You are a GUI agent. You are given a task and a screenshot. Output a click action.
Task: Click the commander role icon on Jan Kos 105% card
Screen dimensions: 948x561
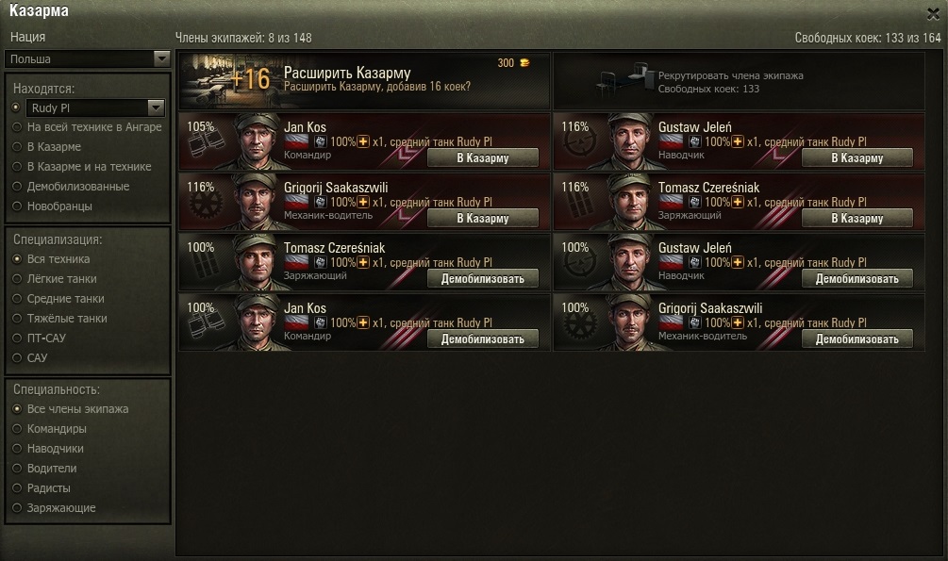[x=206, y=146]
